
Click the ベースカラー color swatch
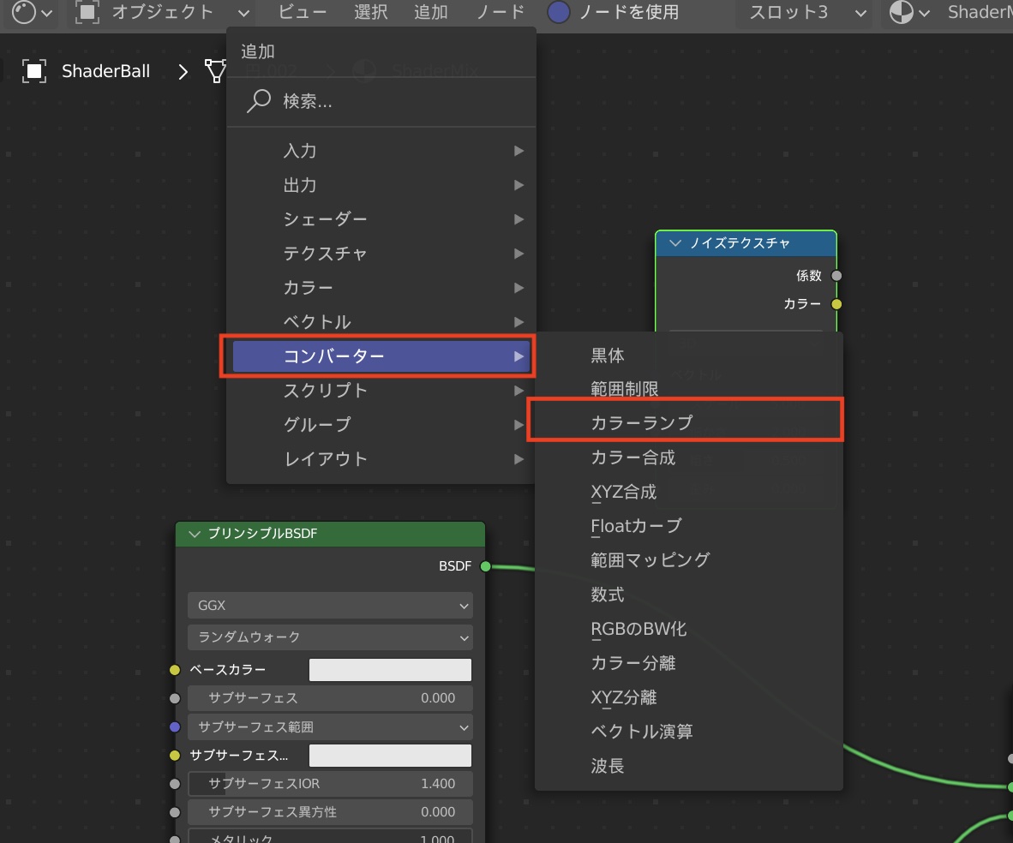pyautogui.click(x=390, y=670)
